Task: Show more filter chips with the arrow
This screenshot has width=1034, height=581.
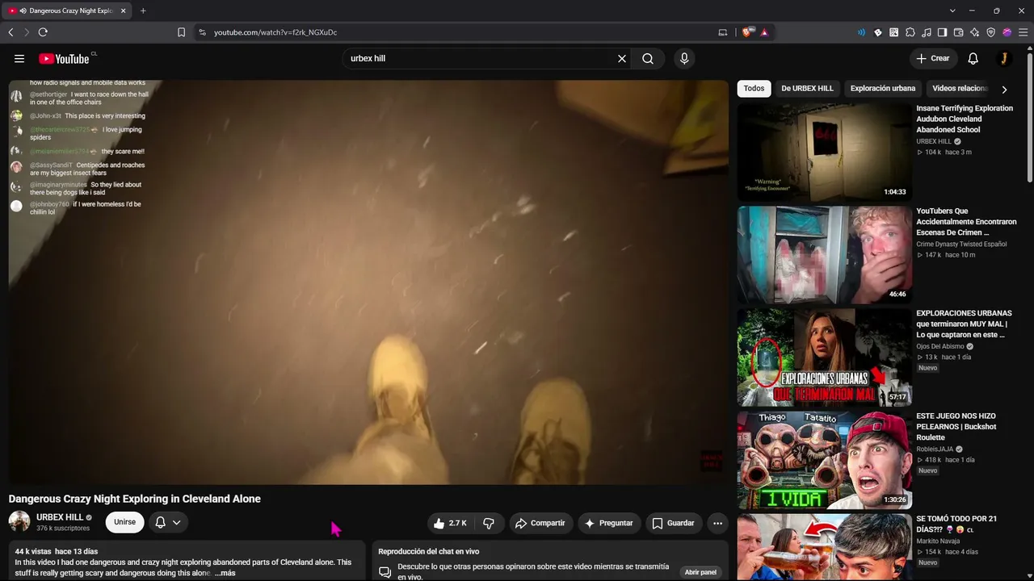Action: click(1004, 90)
